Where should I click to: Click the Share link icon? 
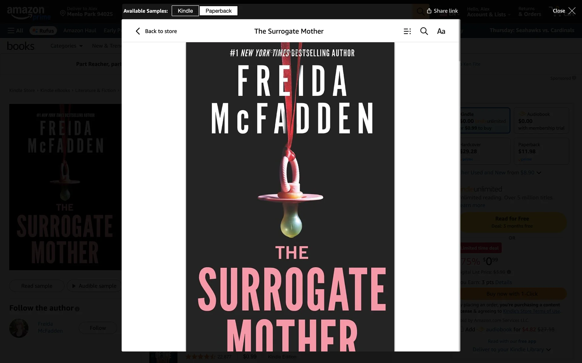429,11
